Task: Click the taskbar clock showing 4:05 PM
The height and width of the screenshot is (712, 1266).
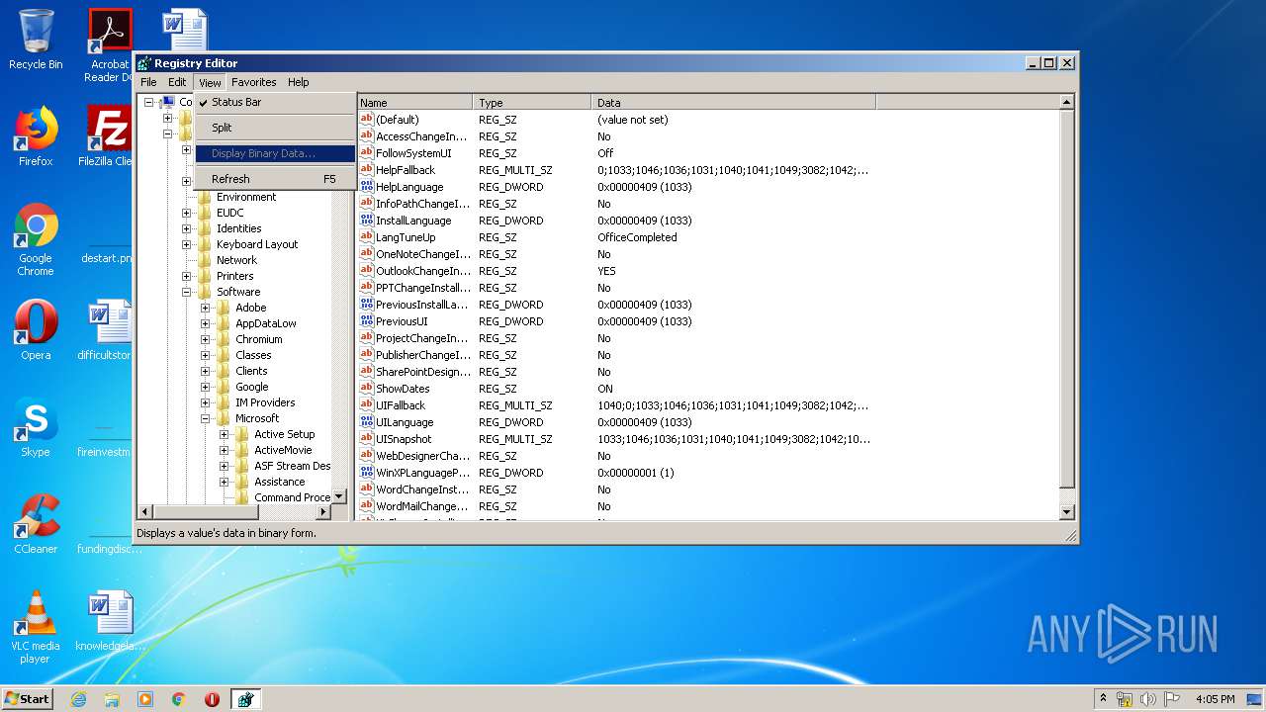Action: 1215,699
